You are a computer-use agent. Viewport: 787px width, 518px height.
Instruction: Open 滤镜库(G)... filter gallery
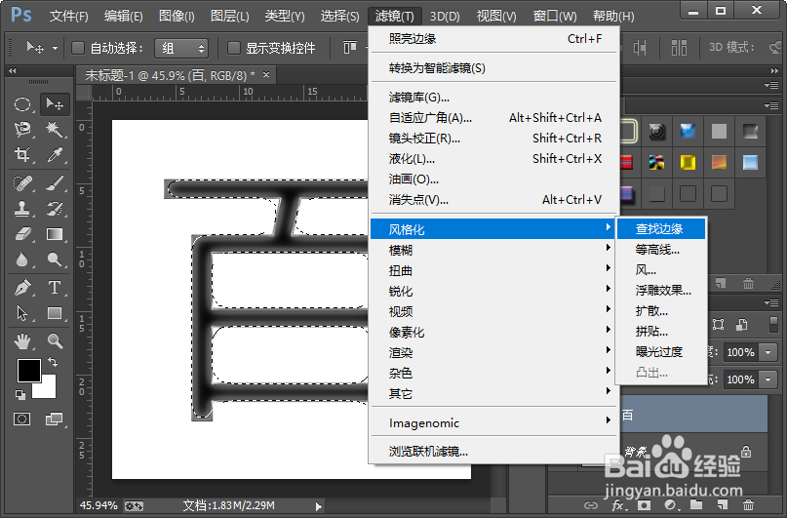pos(493,97)
